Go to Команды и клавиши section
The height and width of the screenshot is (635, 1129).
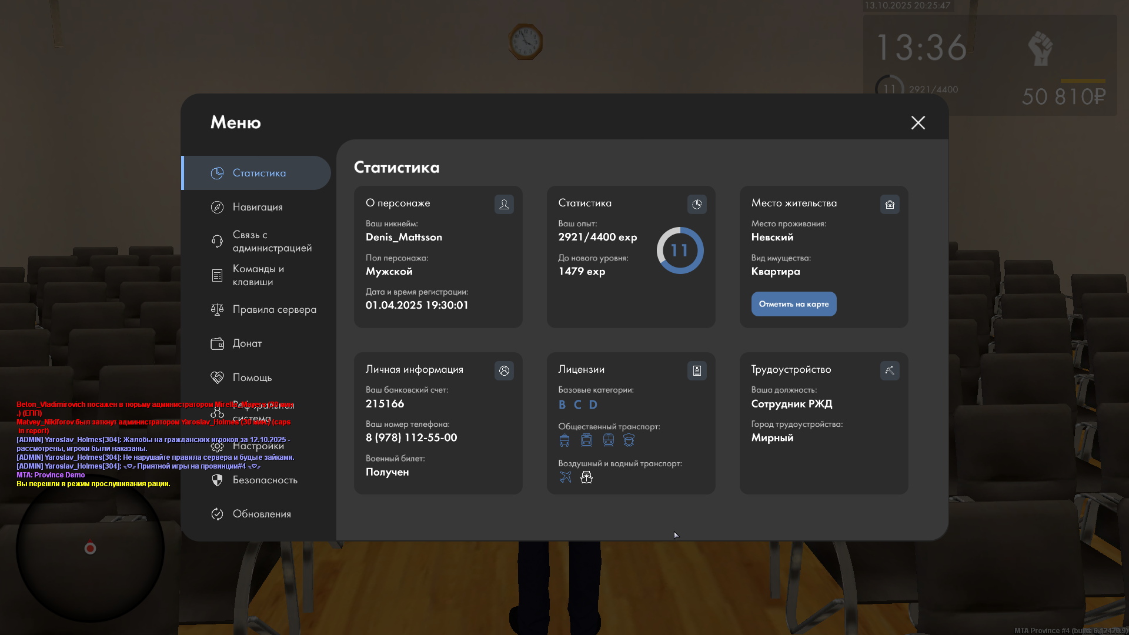[258, 276]
